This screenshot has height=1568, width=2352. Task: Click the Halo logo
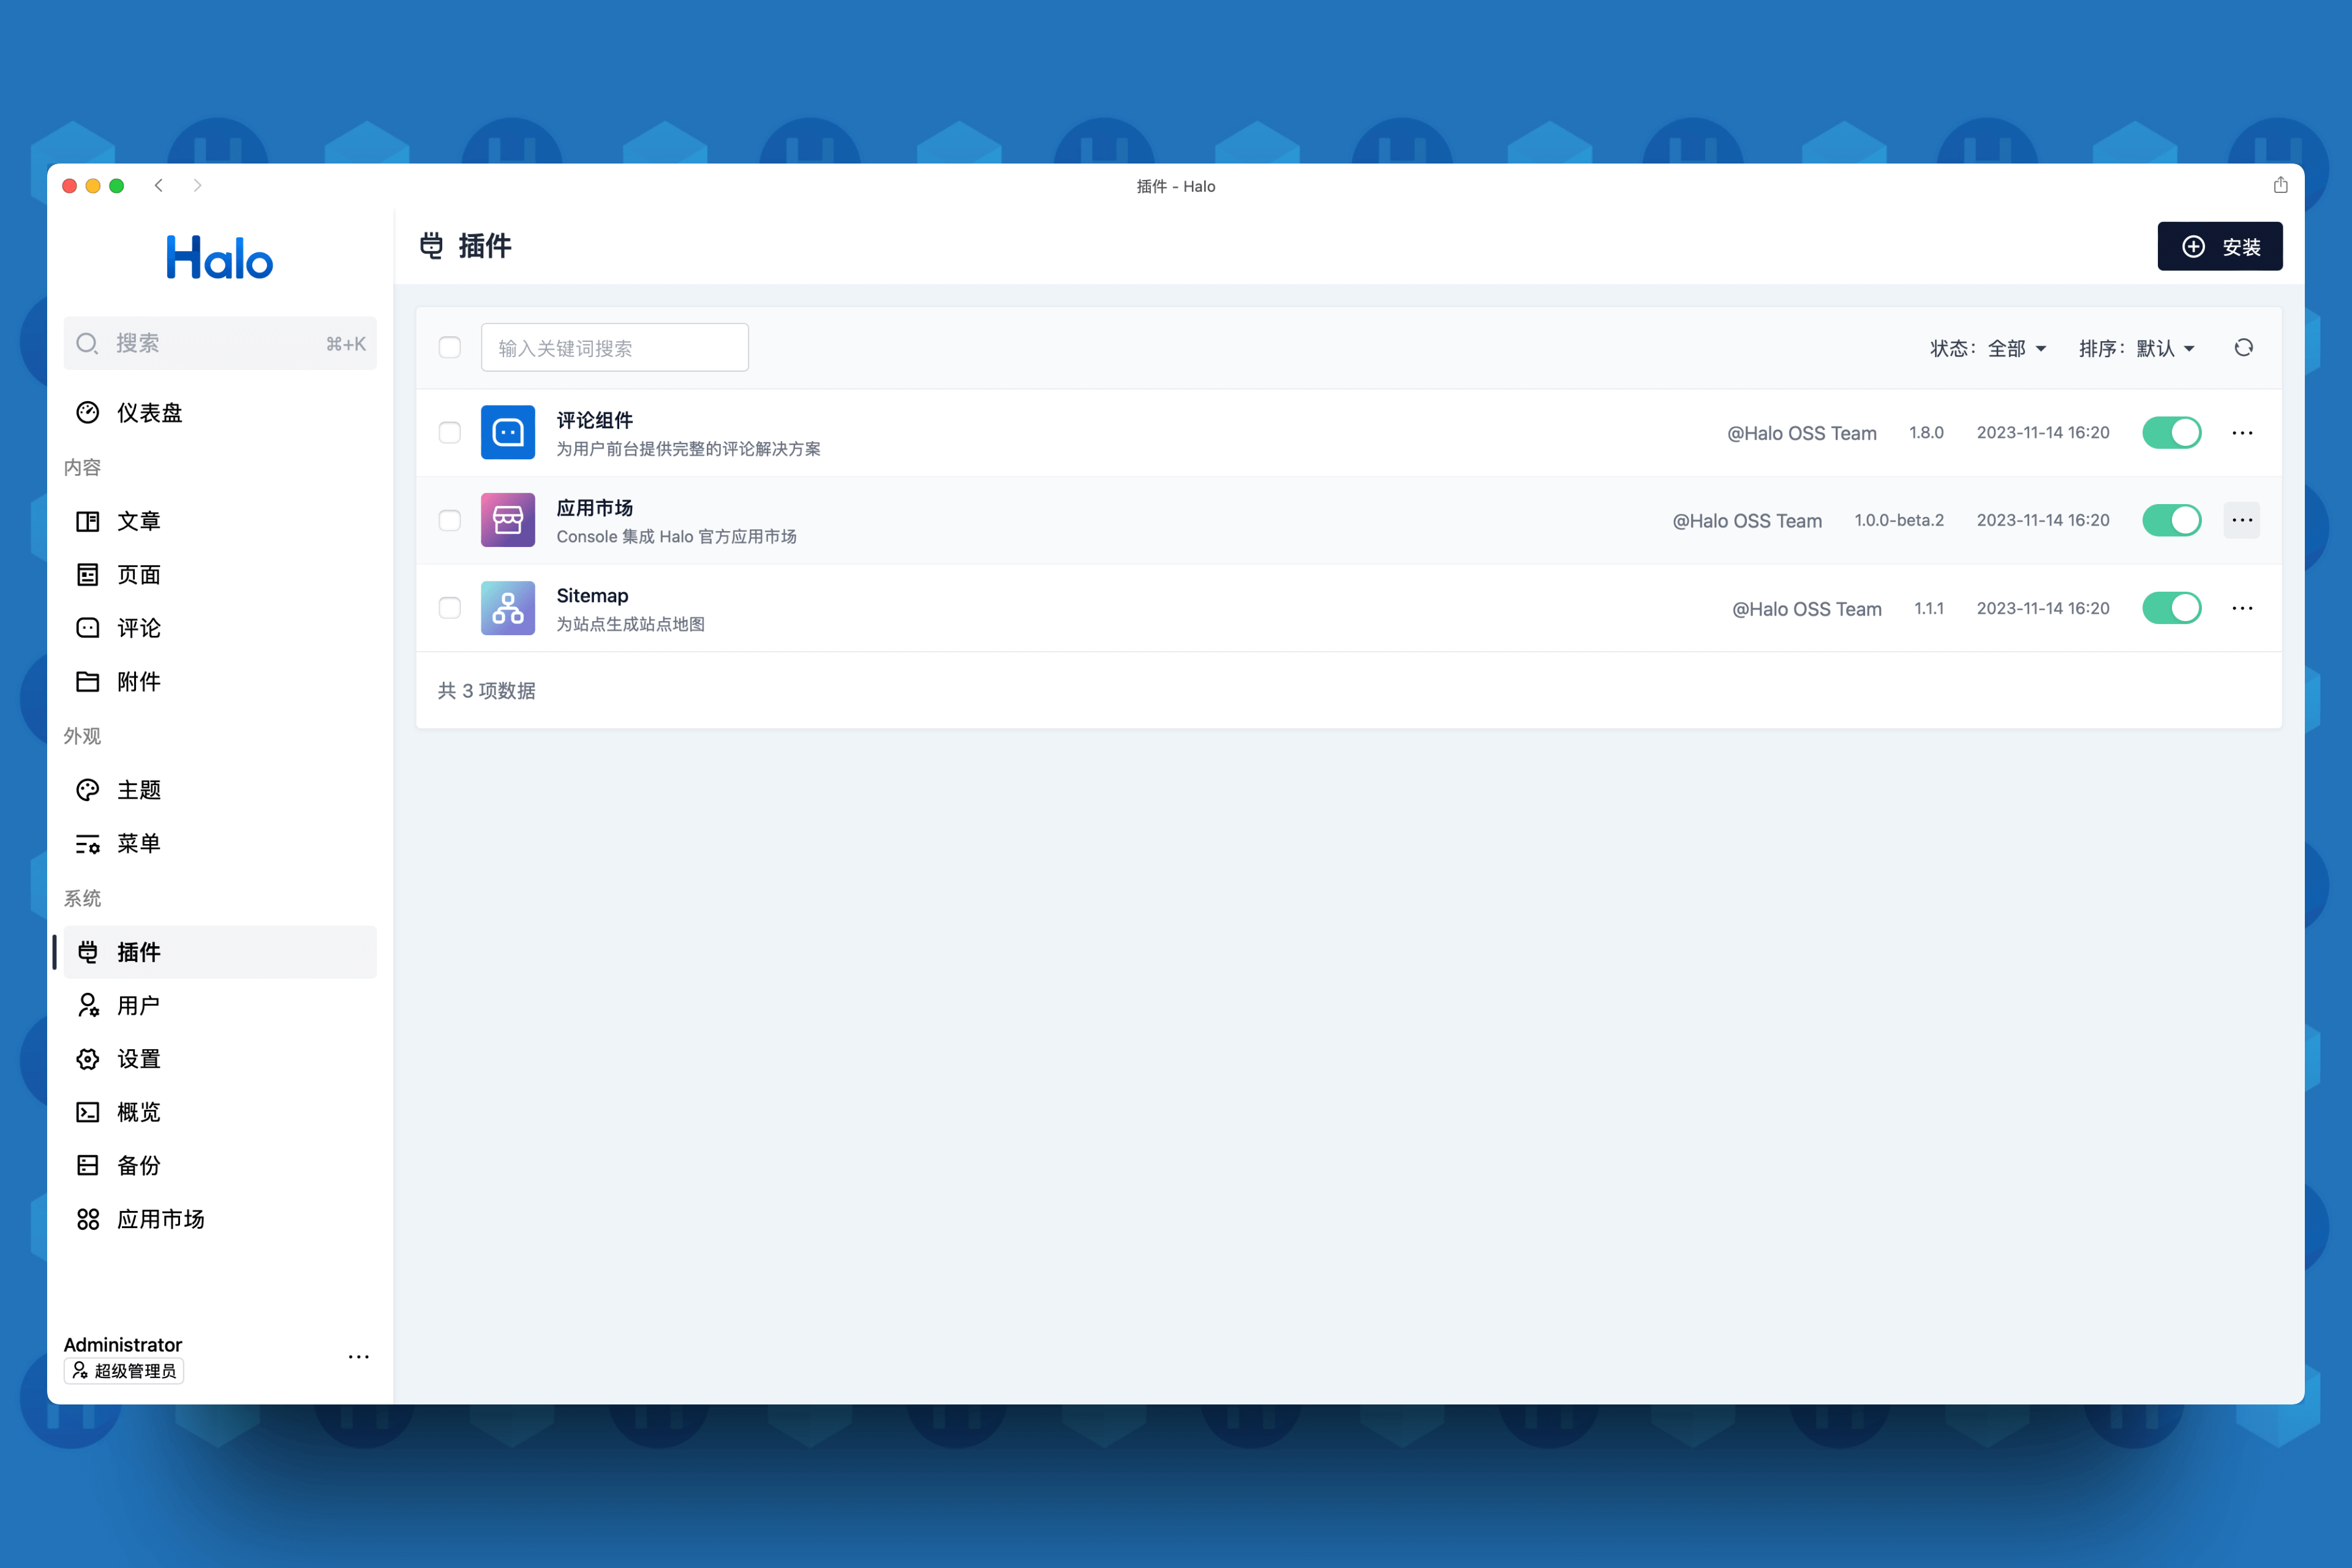220,257
